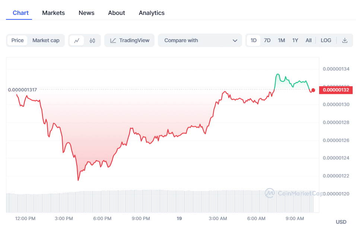This screenshot has height=232, width=356.
Task: Go to the News tab
Action: click(86, 13)
